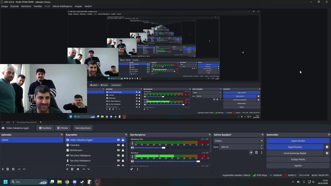Open Sahne Koleksiyonu menu
The image size is (331, 186).
62,6
